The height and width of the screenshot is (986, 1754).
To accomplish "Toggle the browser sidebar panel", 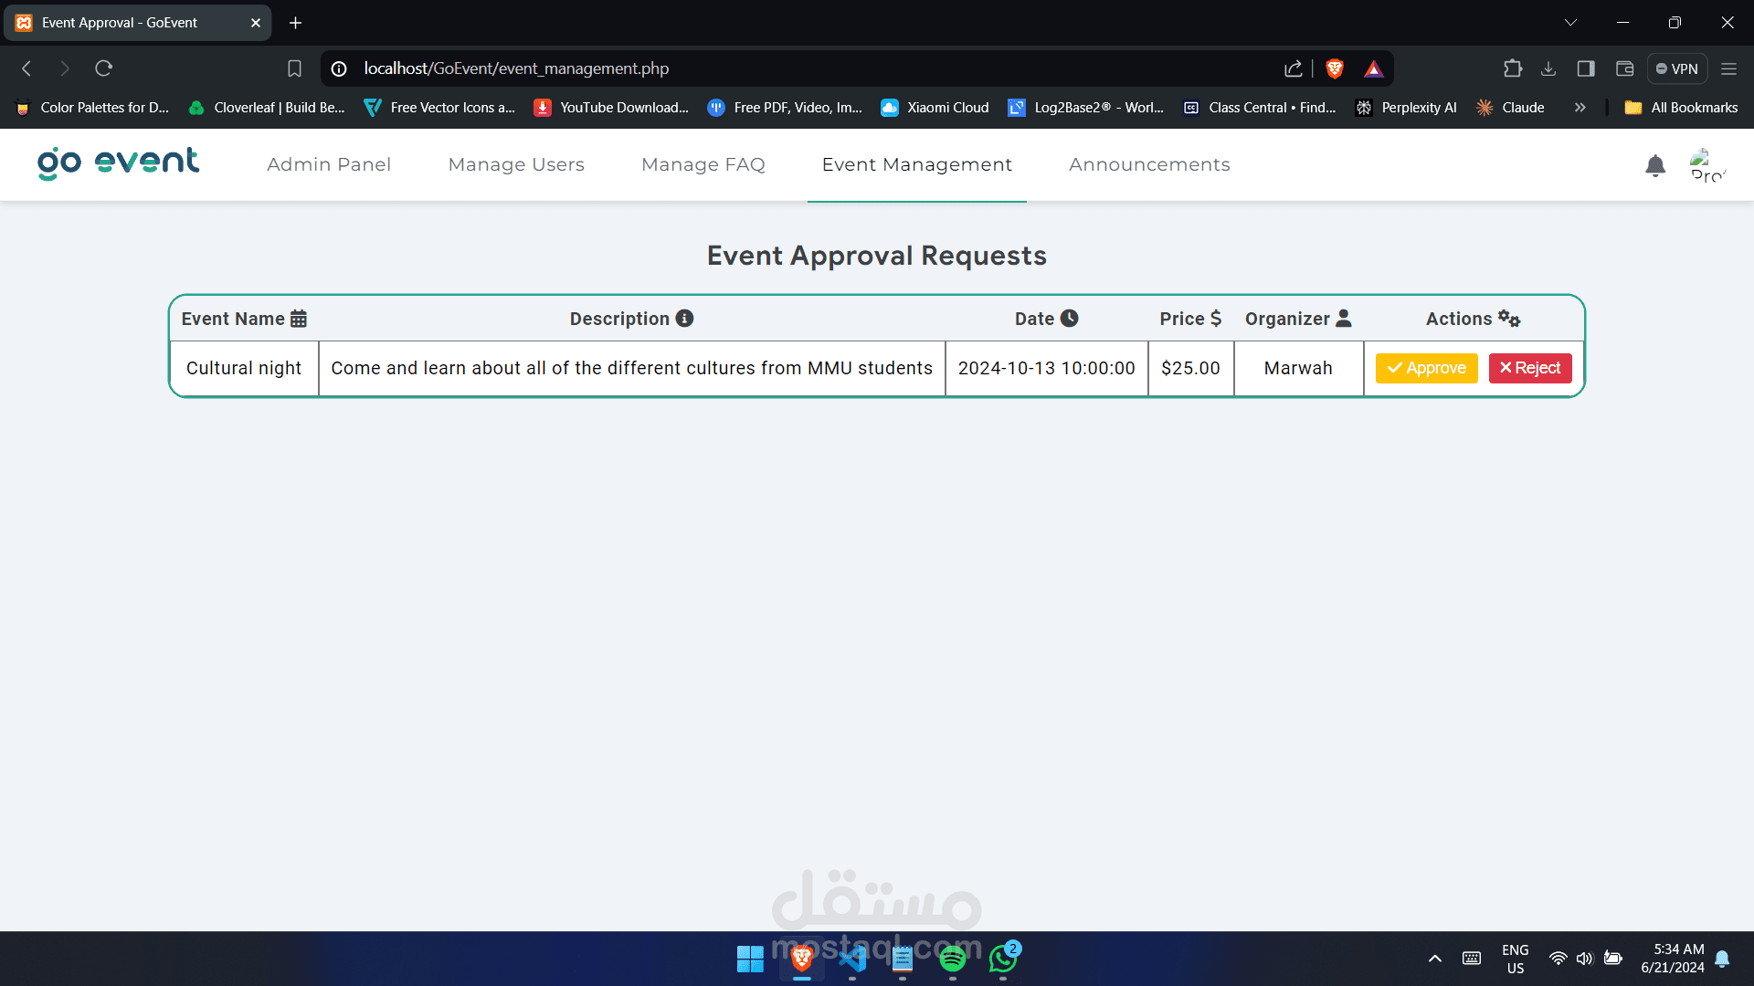I will pyautogui.click(x=1586, y=68).
